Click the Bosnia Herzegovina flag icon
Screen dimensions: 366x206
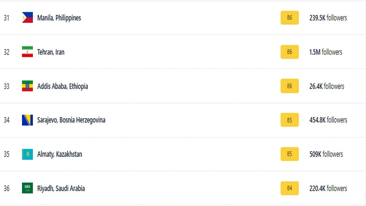[x=27, y=120]
